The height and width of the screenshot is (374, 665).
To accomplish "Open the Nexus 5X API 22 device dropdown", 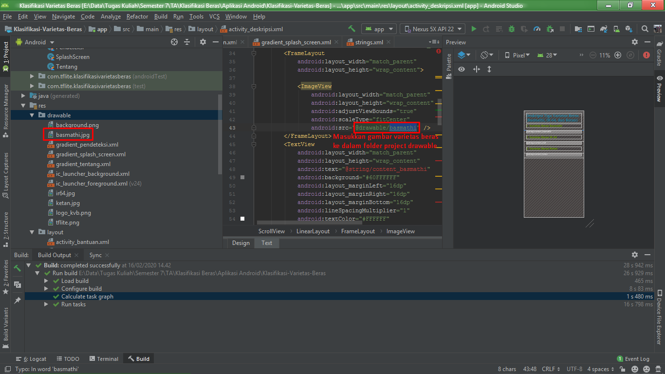I will tap(432, 29).
